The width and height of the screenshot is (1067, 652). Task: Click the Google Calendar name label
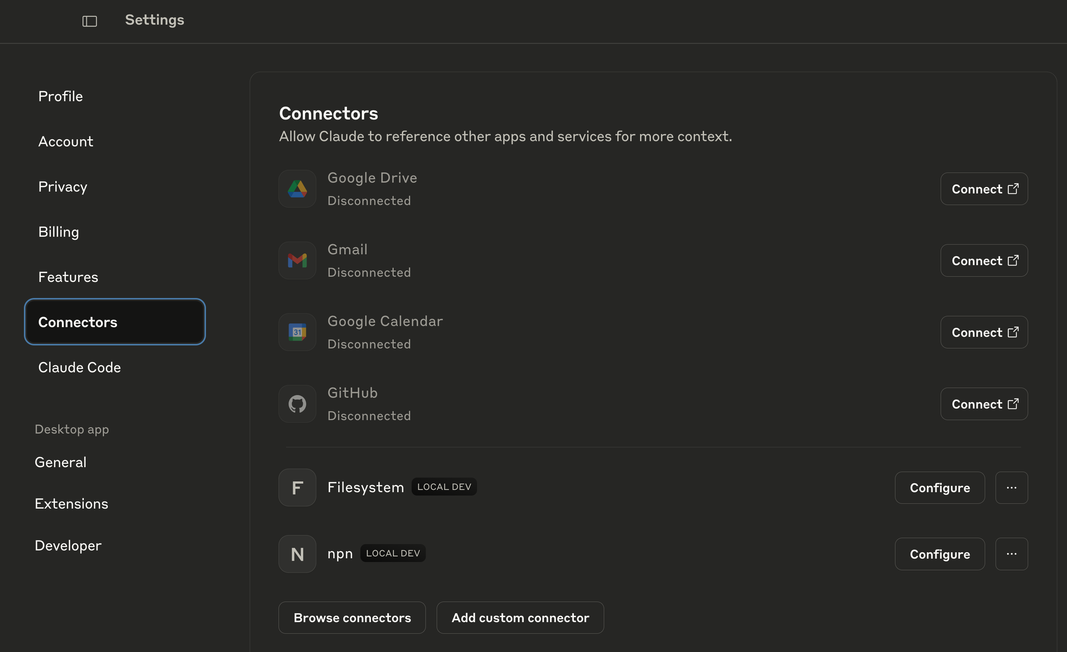[x=385, y=321]
